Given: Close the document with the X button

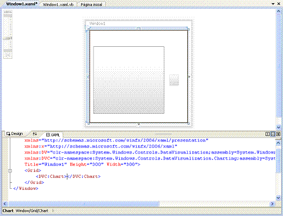Looking at the screenshot, I should pos(279,4).
